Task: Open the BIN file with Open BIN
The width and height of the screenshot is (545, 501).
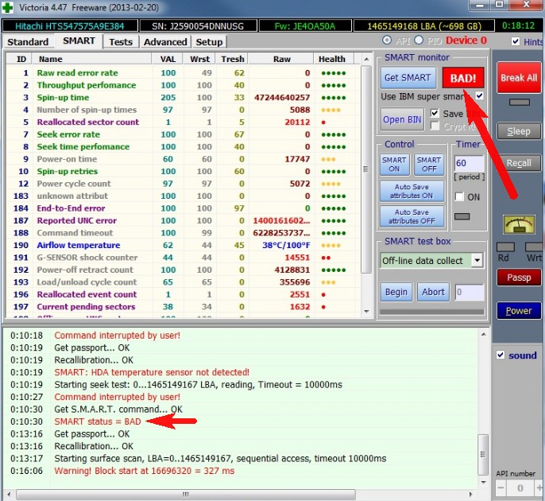Action: [x=402, y=120]
